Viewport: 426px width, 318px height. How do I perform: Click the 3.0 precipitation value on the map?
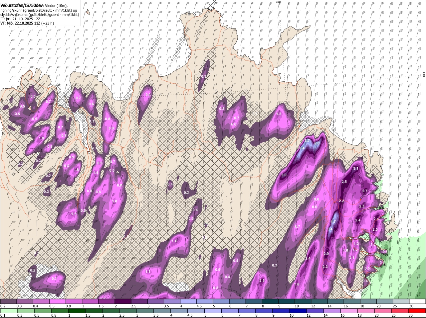point(284,175)
